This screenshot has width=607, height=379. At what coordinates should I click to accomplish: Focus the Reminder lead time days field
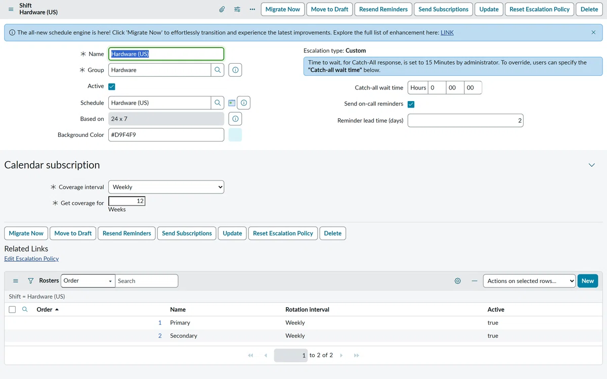tap(465, 121)
